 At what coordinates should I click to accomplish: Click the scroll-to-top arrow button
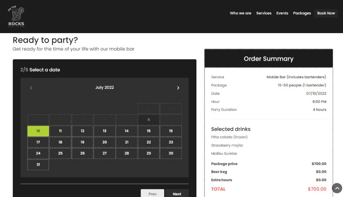pyautogui.click(x=337, y=188)
